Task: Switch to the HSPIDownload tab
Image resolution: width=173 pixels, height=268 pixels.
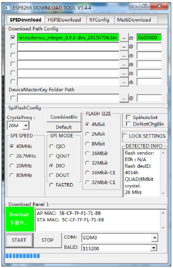Action: pyautogui.click(x=65, y=20)
